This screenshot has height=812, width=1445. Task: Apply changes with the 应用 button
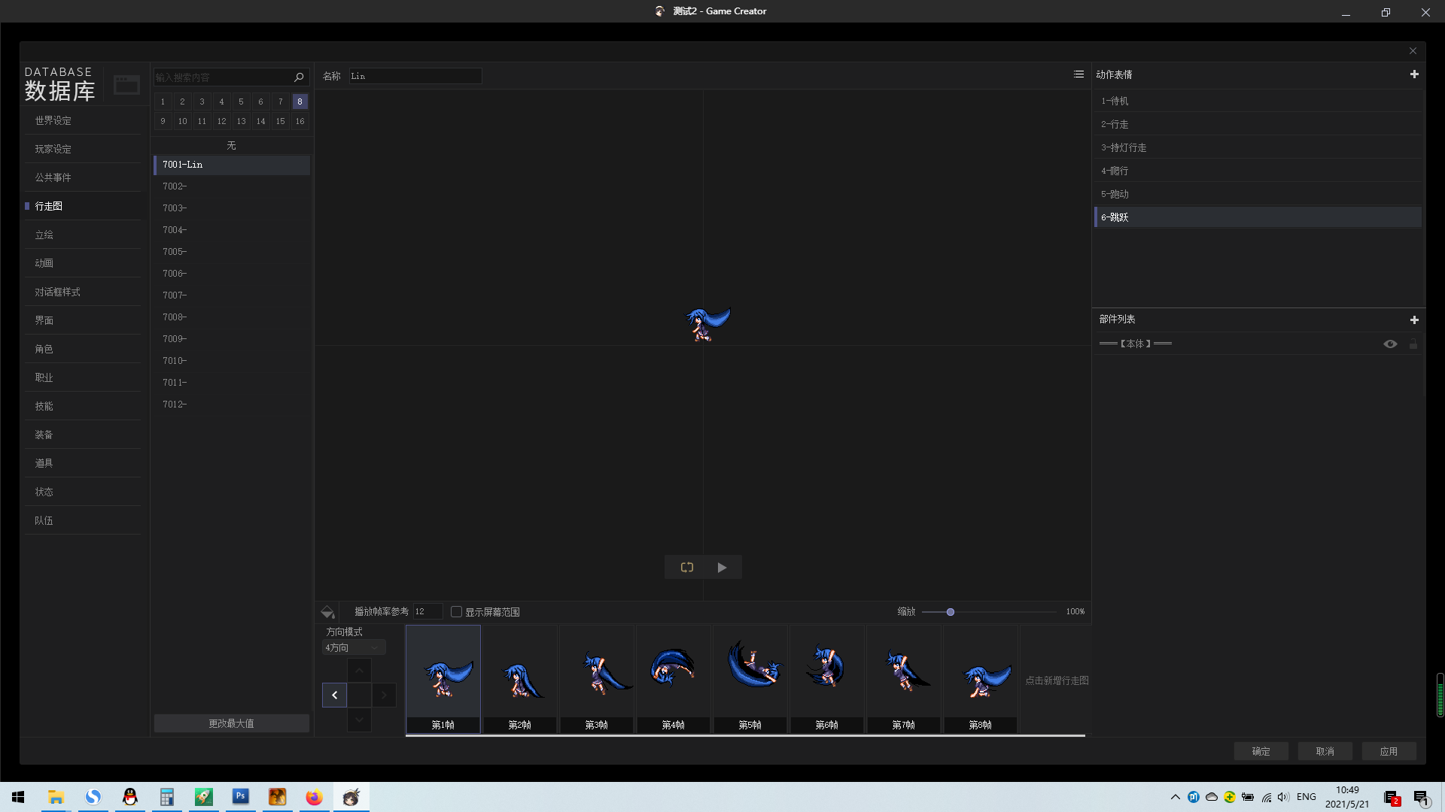click(1389, 752)
